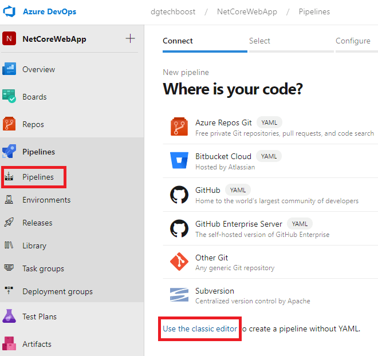Switch to the Select step tab
The width and height of the screenshot is (378, 356).
(259, 41)
